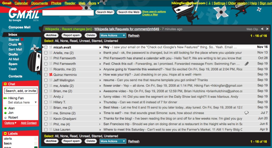Collapse the Labels panel

pyautogui.click(x=5, y=133)
